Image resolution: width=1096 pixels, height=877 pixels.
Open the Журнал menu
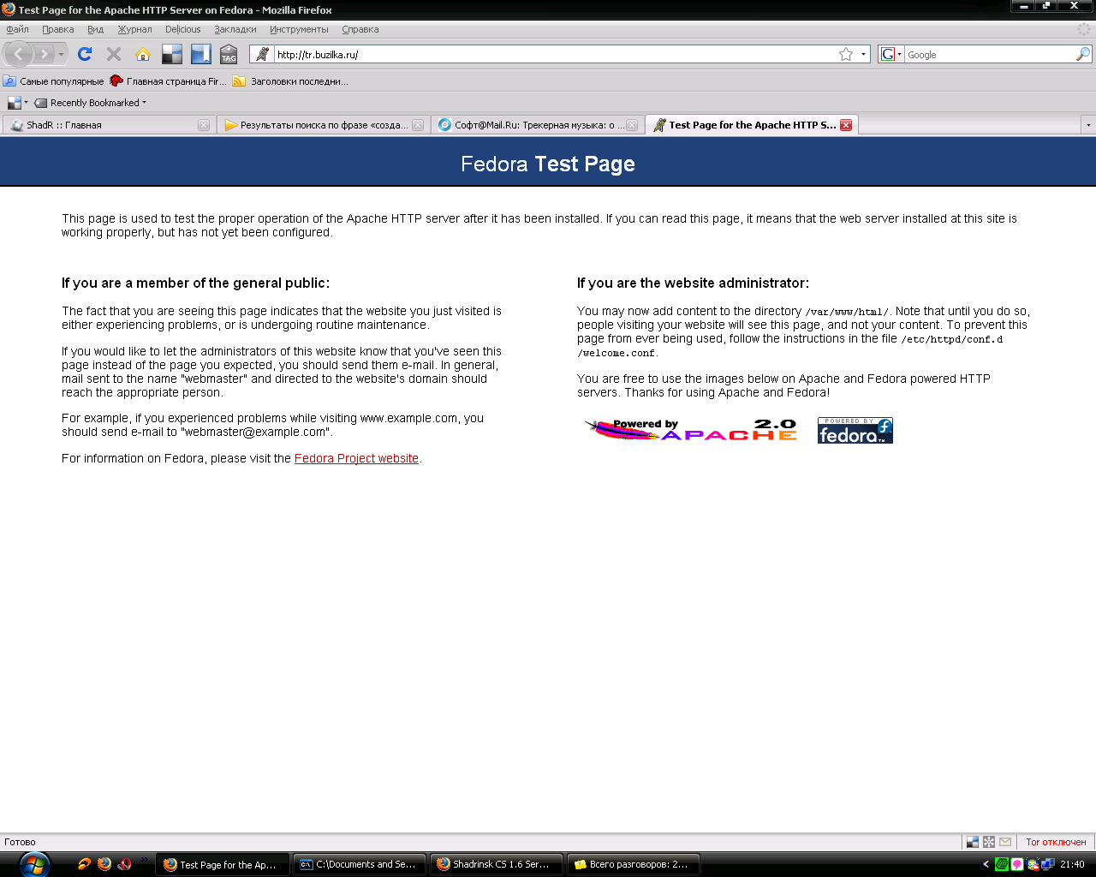(x=134, y=29)
